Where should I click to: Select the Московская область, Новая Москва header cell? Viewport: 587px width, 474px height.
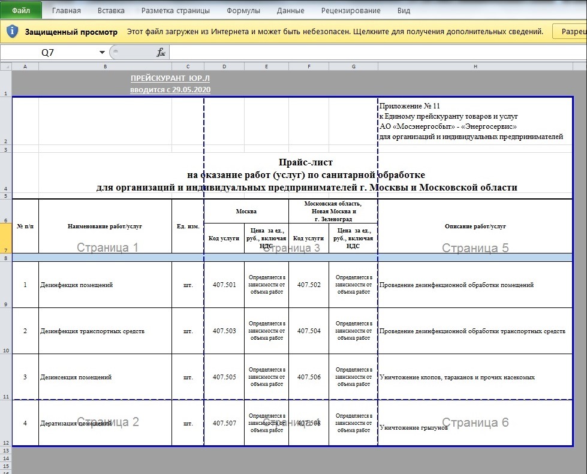[333, 212]
